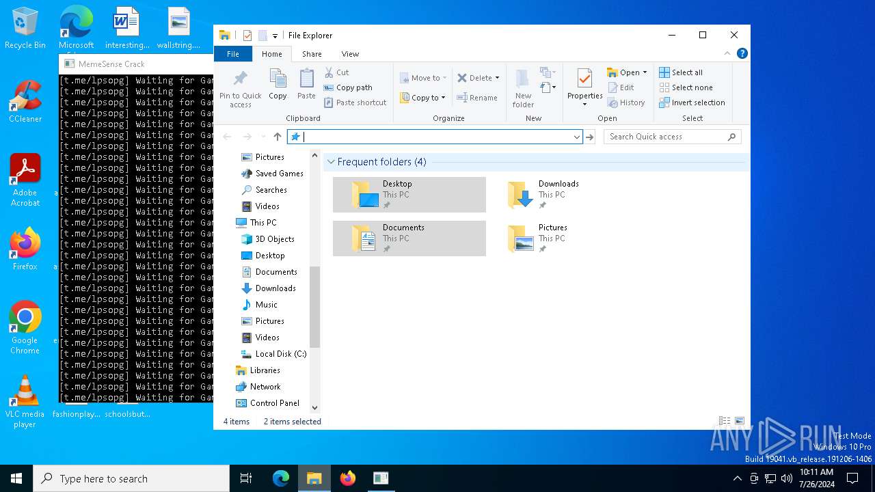The image size is (875, 492).
Task: Click the Up one level arrow
Action: point(277,137)
